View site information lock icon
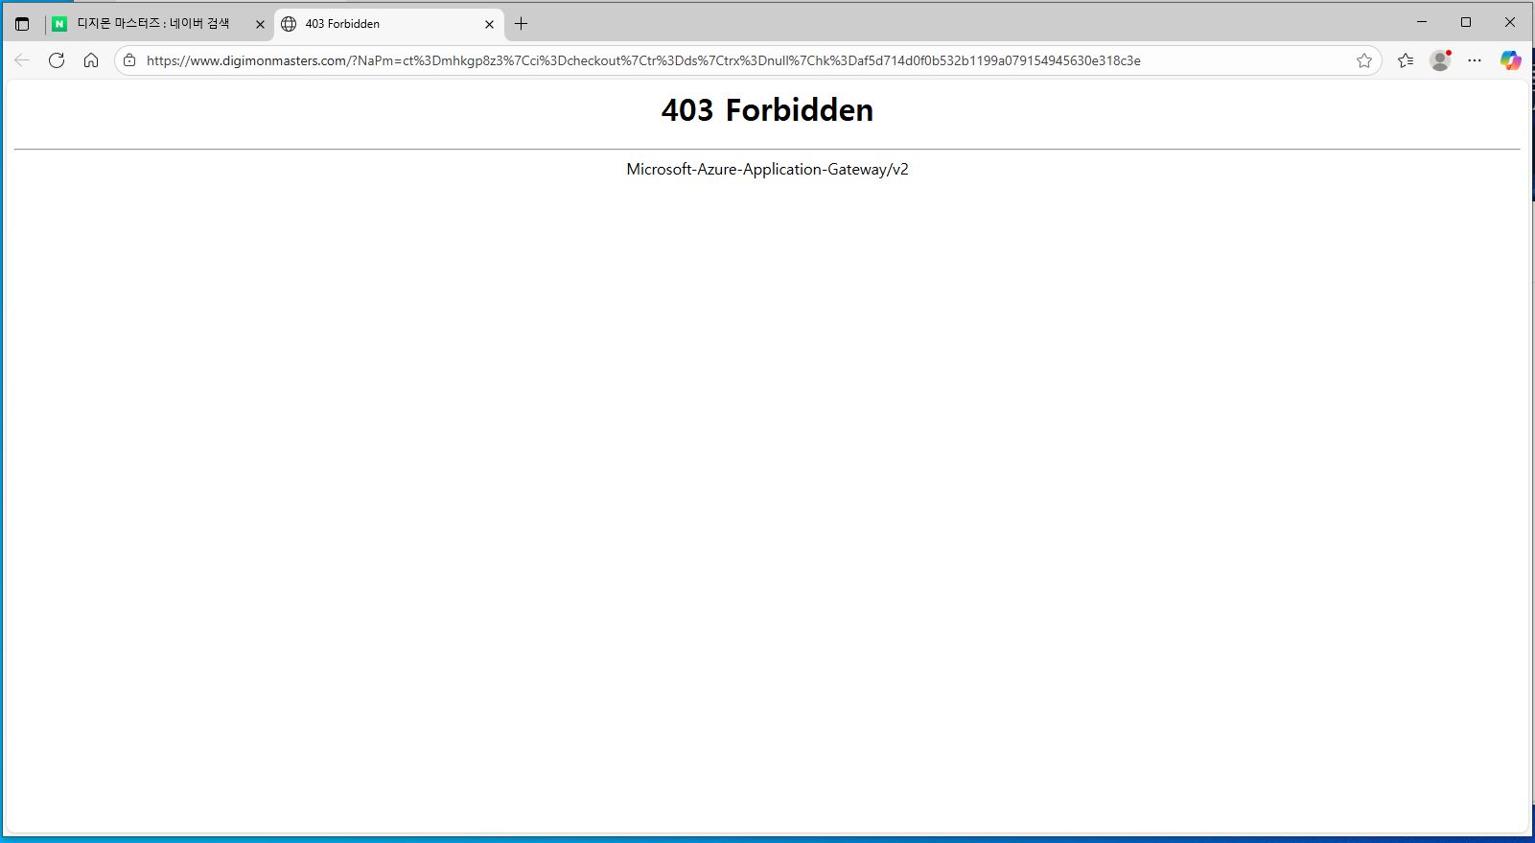1535x843 pixels. (x=129, y=60)
